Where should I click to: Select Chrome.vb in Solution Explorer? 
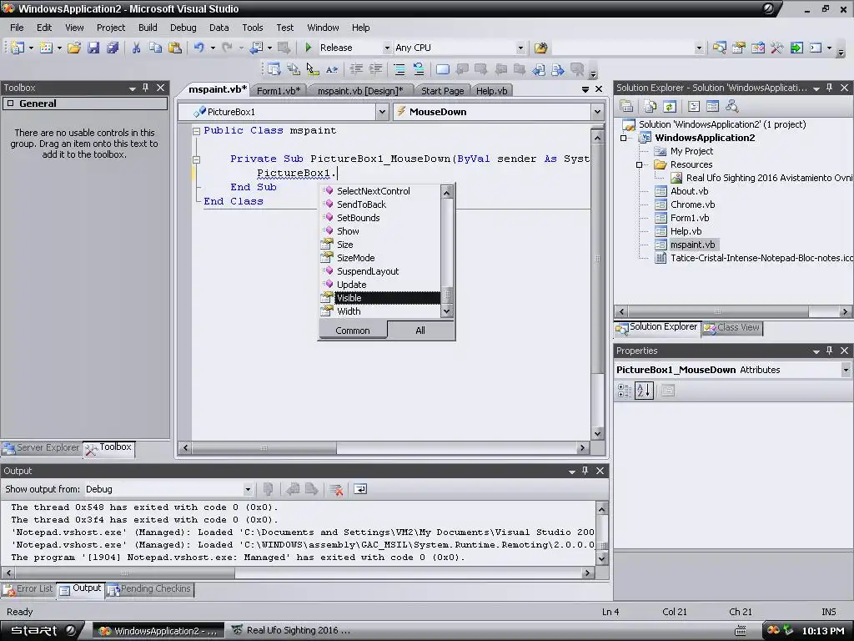[x=692, y=205]
